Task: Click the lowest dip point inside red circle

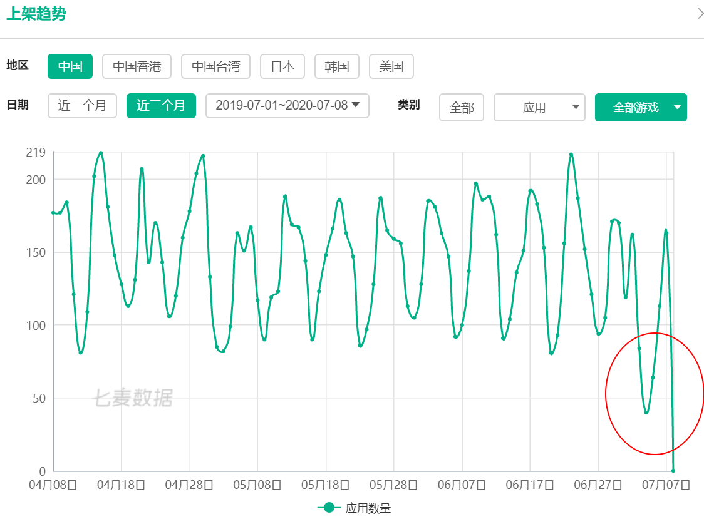Action: (646, 412)
